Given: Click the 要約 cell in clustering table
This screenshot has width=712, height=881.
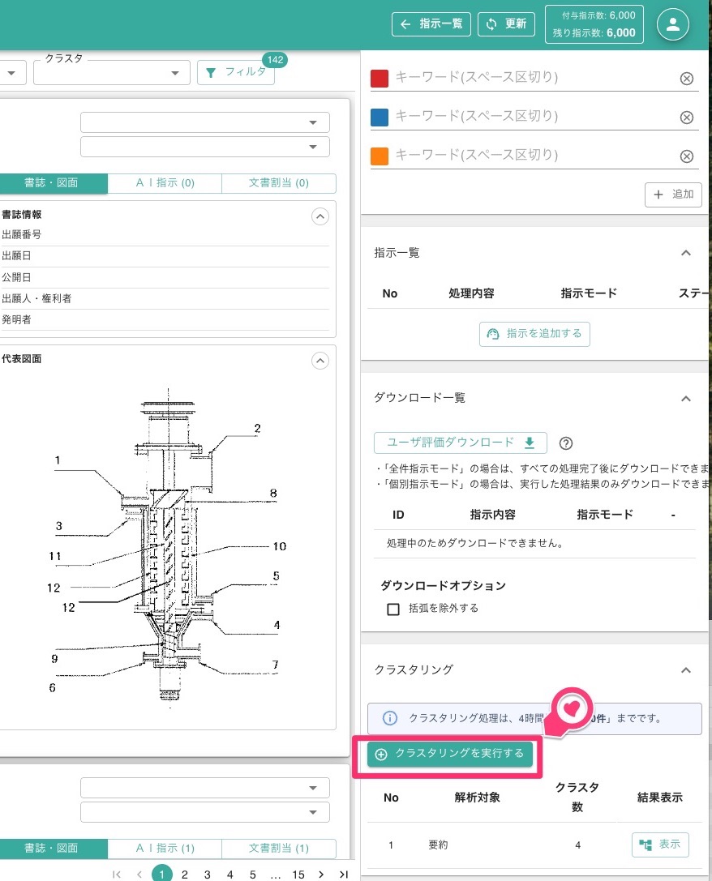Looking at the screenshot, I should [x=439, y=845].
